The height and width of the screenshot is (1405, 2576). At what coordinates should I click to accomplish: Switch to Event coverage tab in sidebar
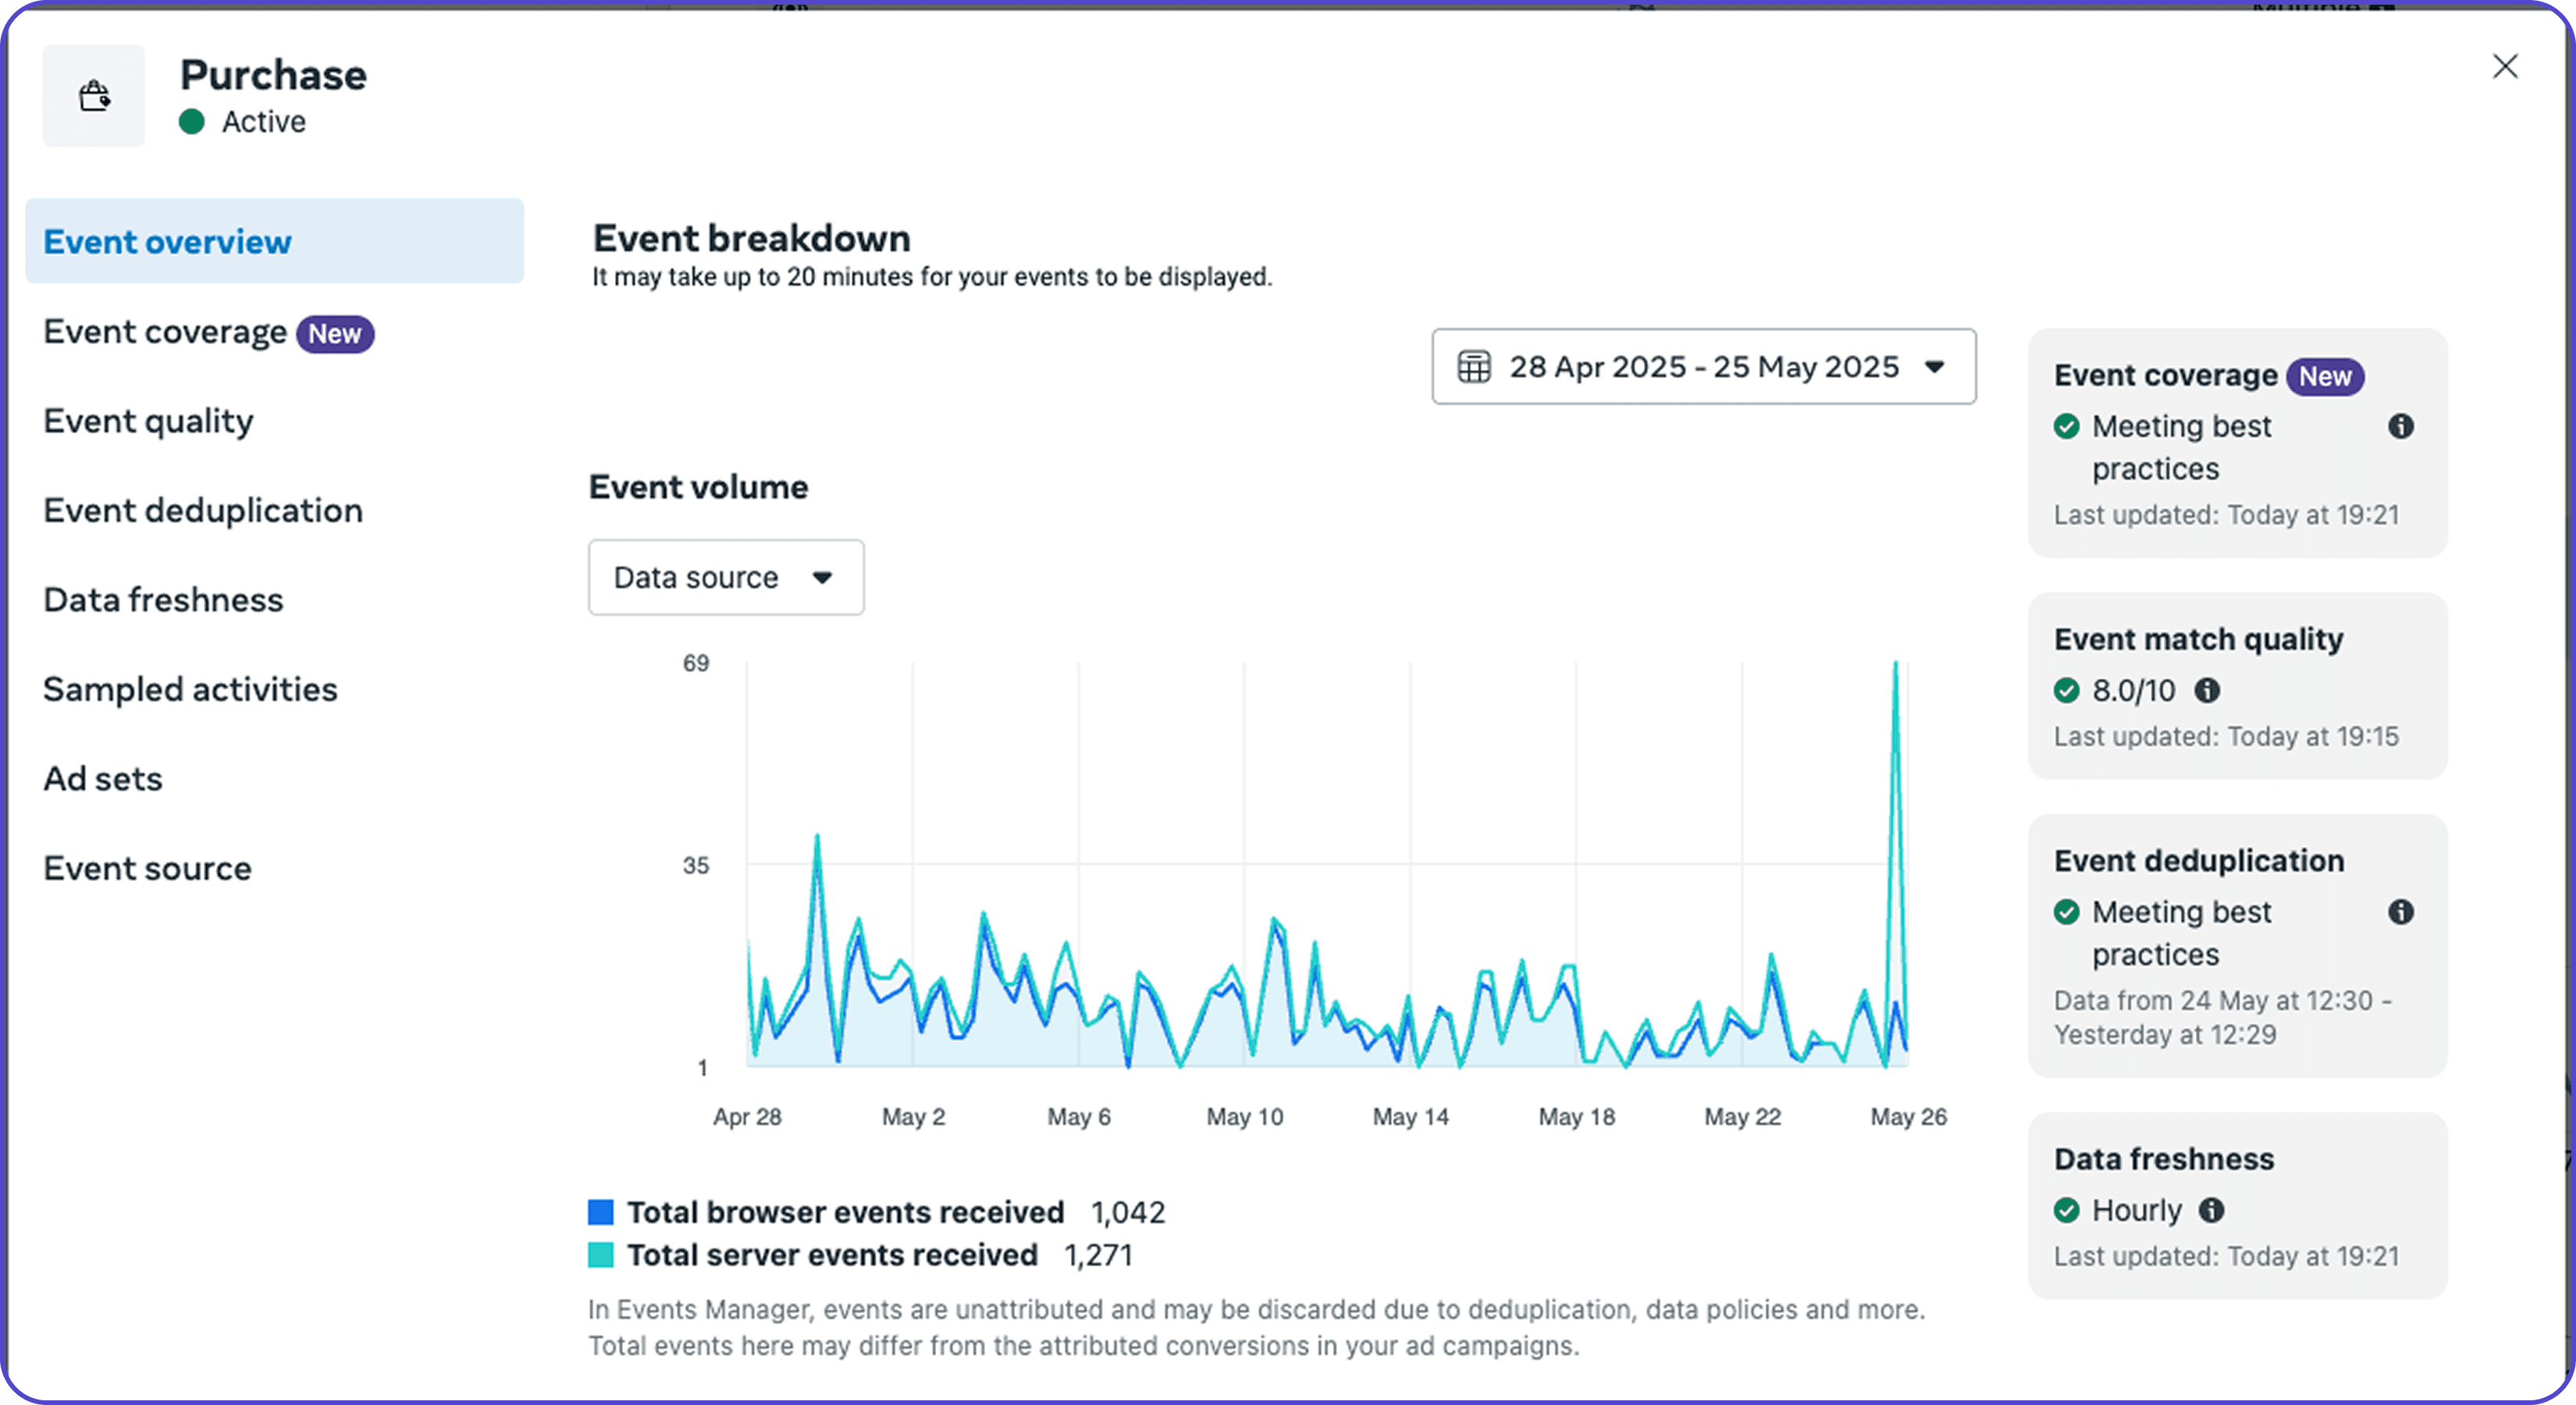click(165, 333)
